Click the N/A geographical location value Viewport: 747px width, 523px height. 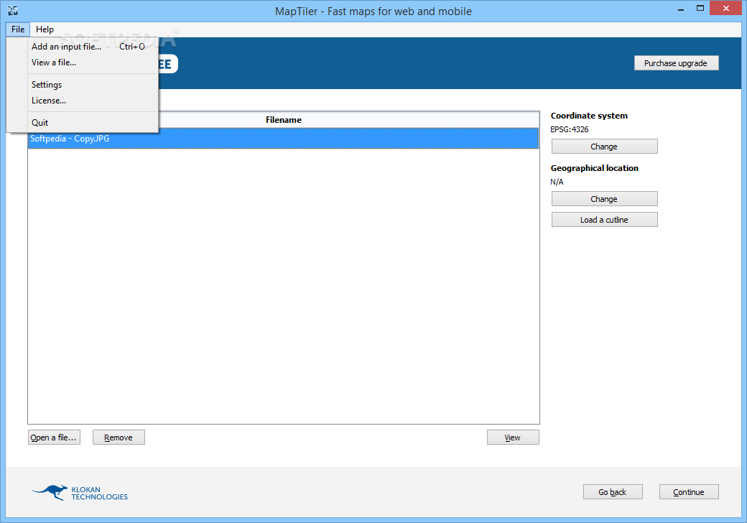point(557,182)
